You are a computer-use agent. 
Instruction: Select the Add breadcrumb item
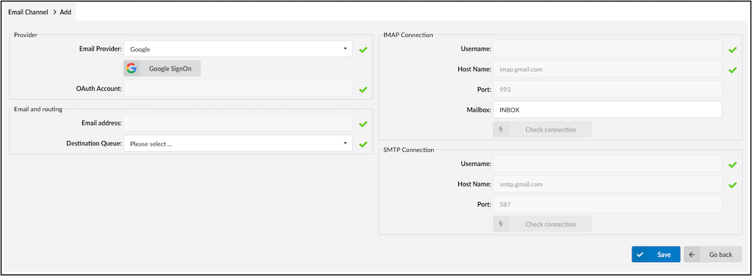(65, 12)
